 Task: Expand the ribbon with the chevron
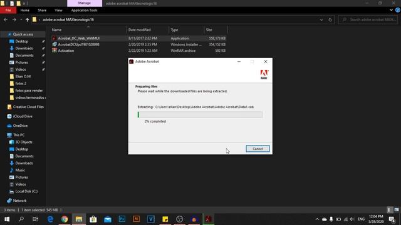click(x=391, y=10)
